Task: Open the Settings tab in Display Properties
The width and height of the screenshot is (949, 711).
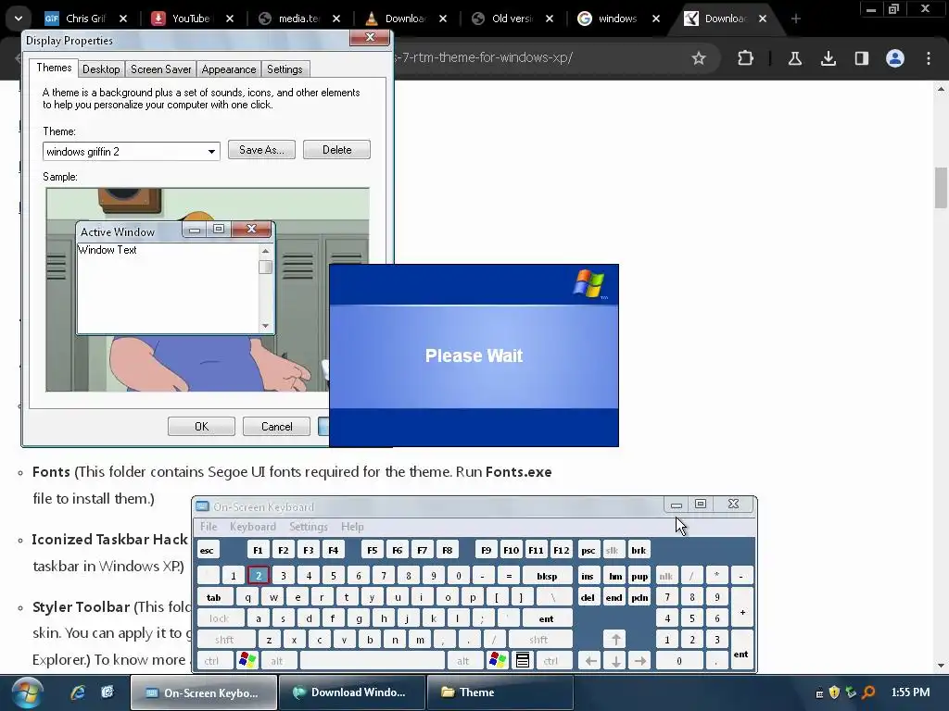Action: click(285, 69)
